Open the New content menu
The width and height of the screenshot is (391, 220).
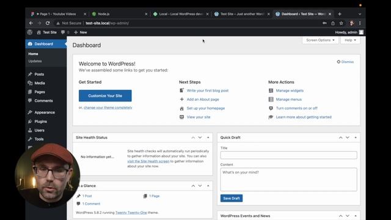pos(81,32)
